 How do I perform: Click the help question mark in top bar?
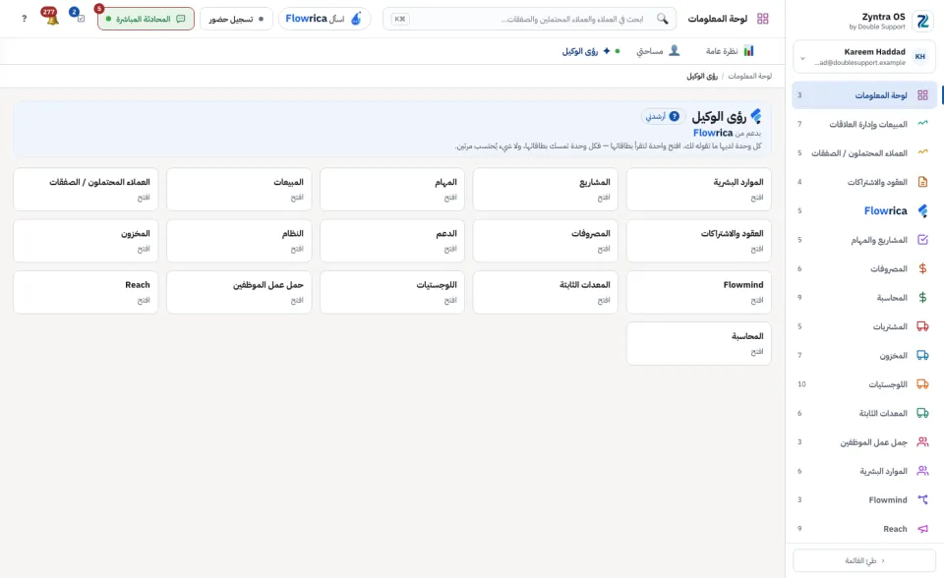24,19
